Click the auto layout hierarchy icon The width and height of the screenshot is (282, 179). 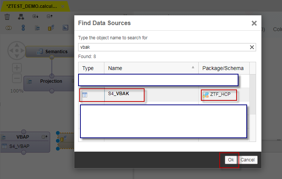click(21, 17)
